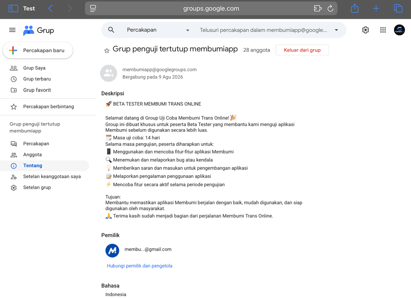
Task: Expand advanced search options arrow
Action: [x=337, y=30]
